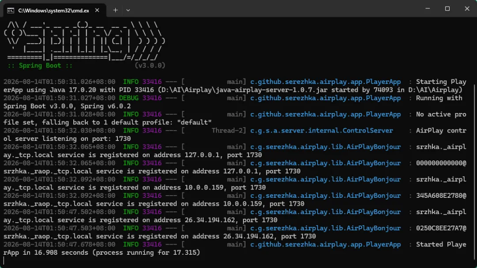Click 'file set, falling back' default profile line
Image resolution: width=477 pixels, height=268 pixels.
pos(107,122)
